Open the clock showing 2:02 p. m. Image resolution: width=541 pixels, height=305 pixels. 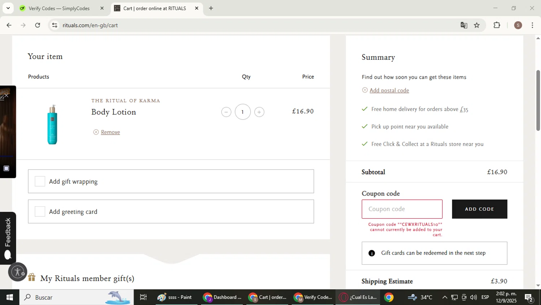(506, 297)
